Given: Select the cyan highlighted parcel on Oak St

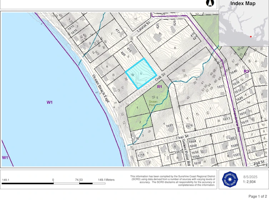Looking at the screenshot, I should click(x=141, y=74).
